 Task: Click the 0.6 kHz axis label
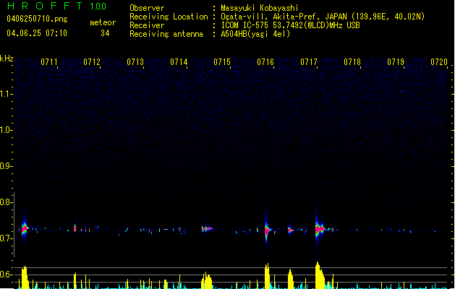point(6,275)
